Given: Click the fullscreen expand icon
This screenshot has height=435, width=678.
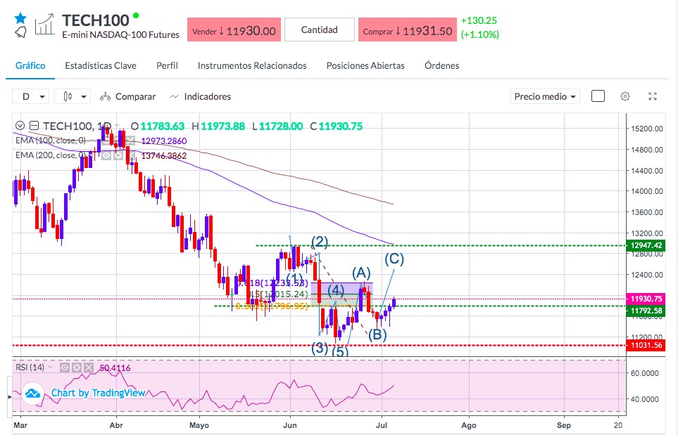Looking at the screenshot, I should (653, 96).
